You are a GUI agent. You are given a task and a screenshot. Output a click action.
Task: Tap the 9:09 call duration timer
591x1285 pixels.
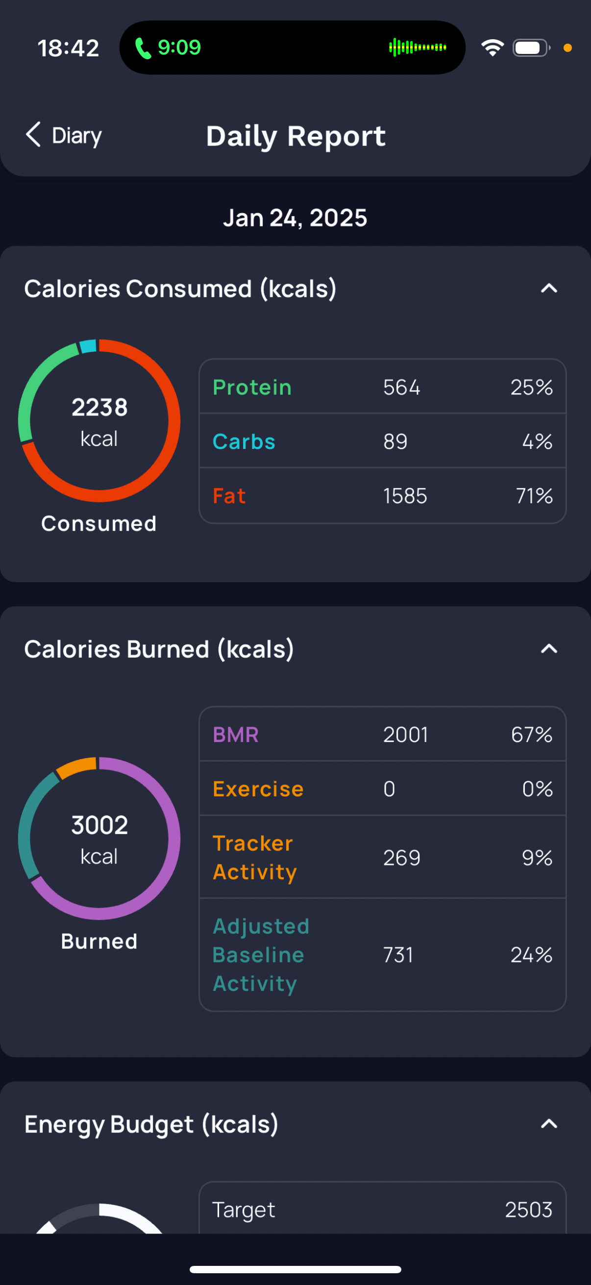179,48
